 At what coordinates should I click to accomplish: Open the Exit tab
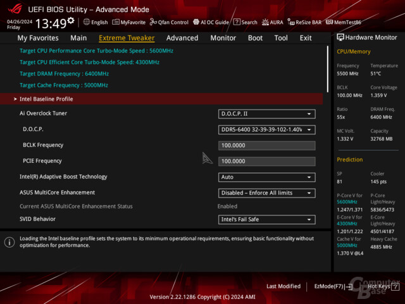click(306, 38)
